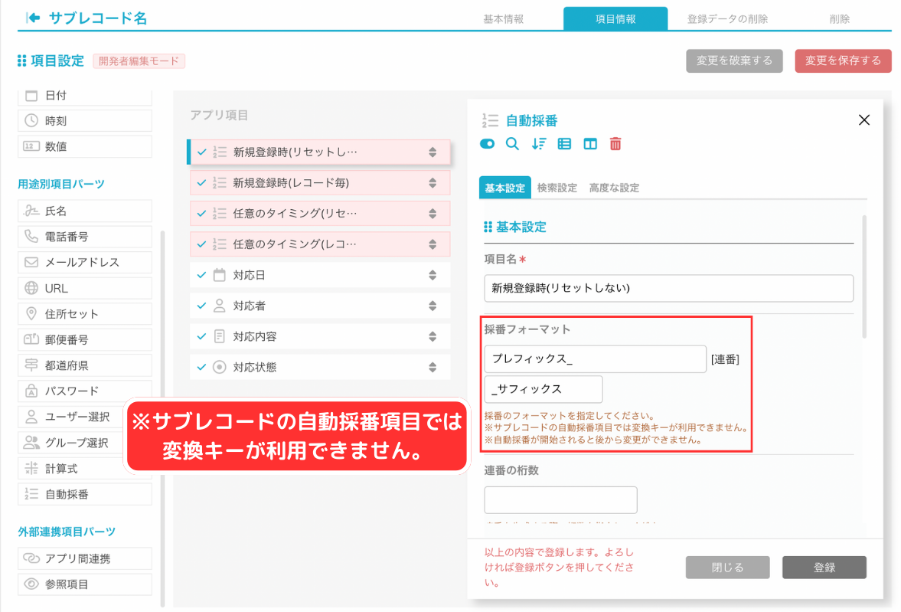Screen dimensions: 901x612
Task: Toggle the checkmark on 対応日
Action: (x=203, y=274)
